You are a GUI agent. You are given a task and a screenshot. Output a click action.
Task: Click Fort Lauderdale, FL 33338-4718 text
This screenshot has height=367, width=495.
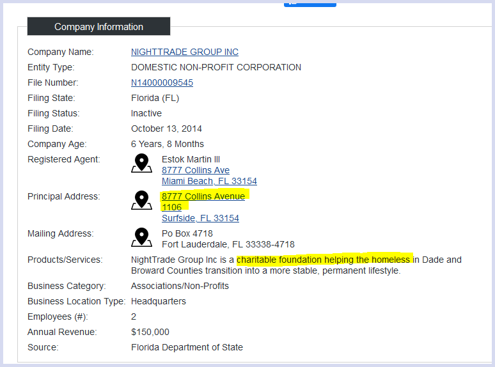click(228, 245)
